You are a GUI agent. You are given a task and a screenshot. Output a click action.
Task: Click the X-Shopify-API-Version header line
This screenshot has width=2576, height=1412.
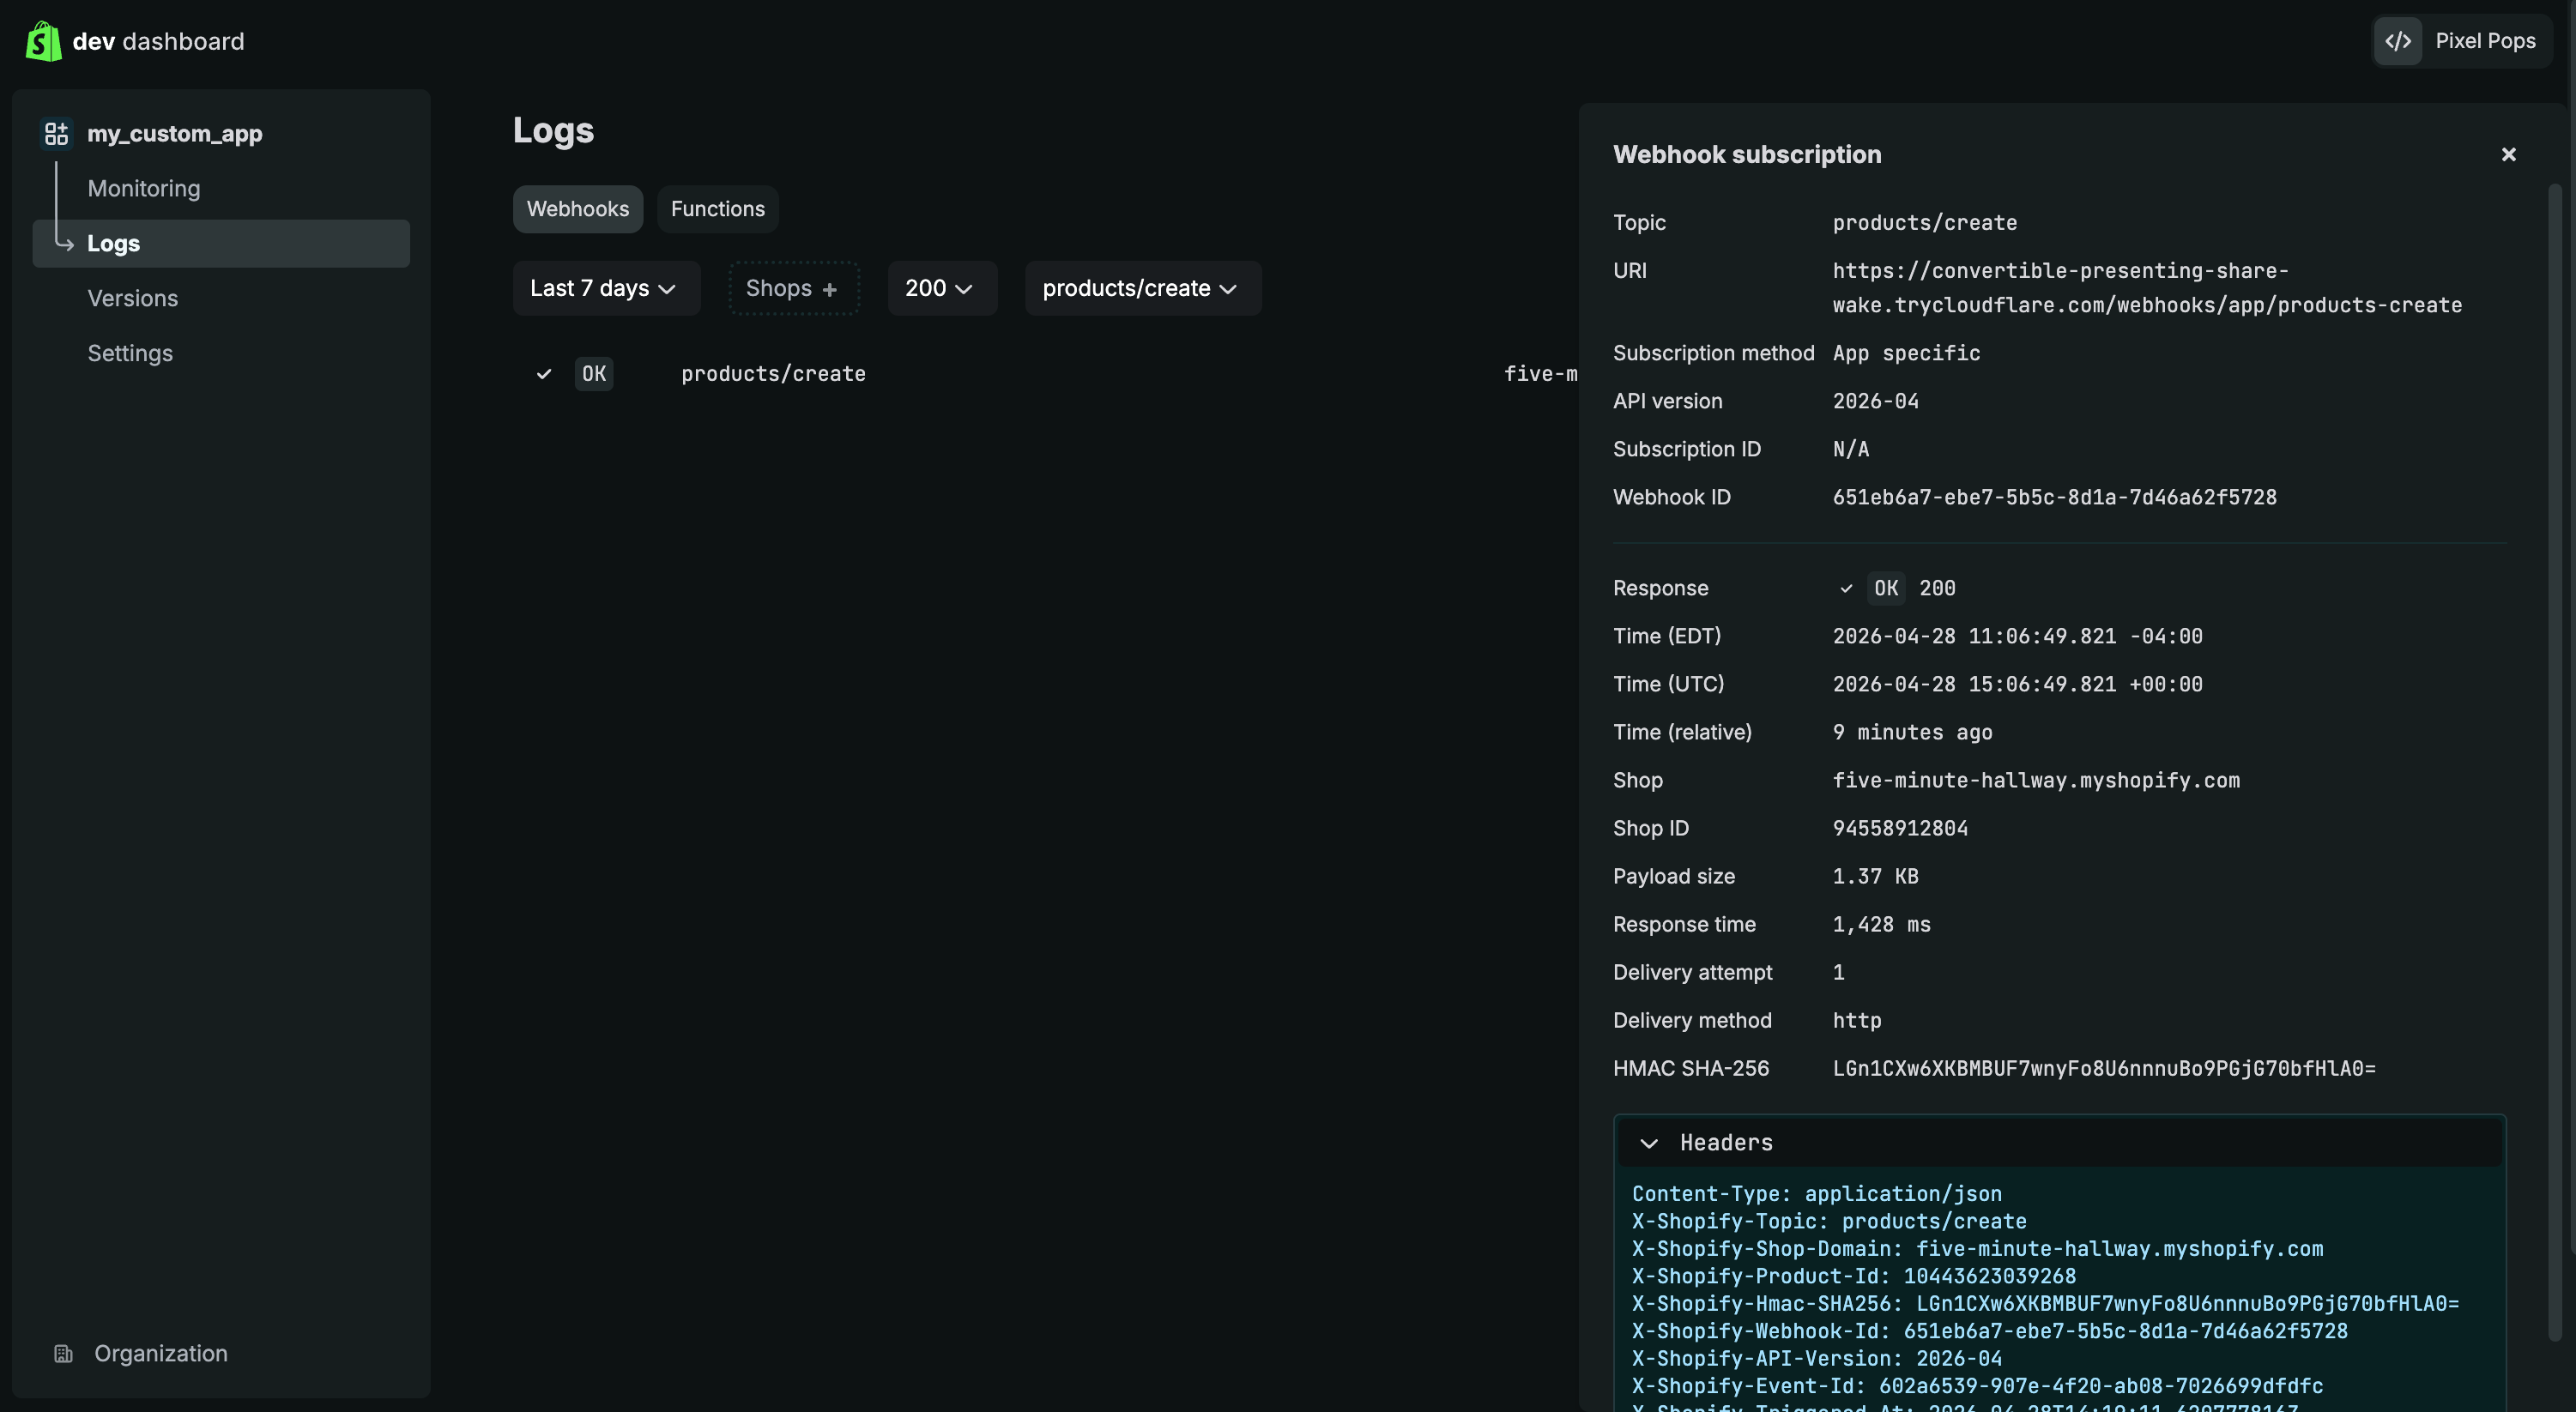(1817, 1359)
